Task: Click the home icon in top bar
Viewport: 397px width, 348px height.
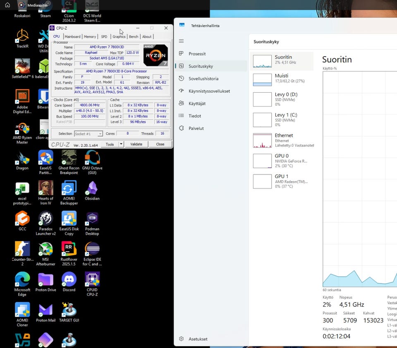Action: (x=7, y=5)
